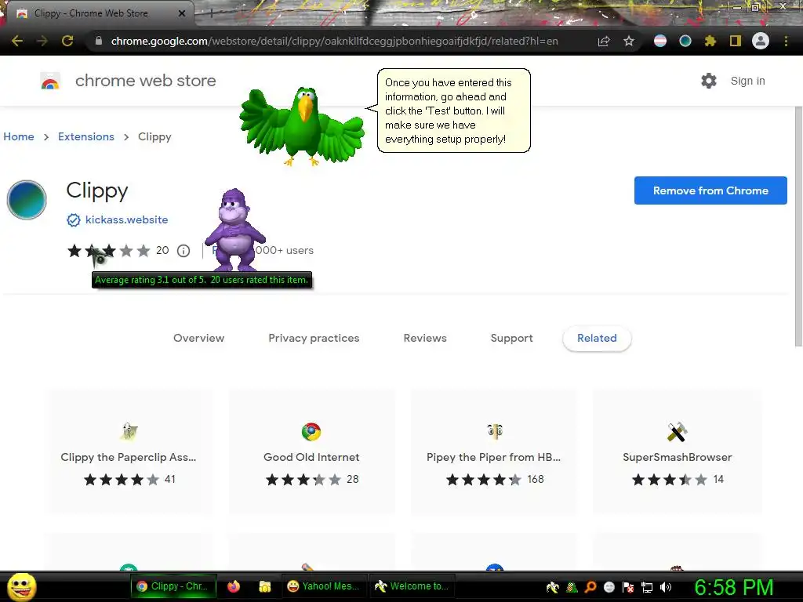The height and width of the screenshot is (602, 803).
Task: Click the SuperSmashBrowser hammer icon
Action: [x=677, y=432]
